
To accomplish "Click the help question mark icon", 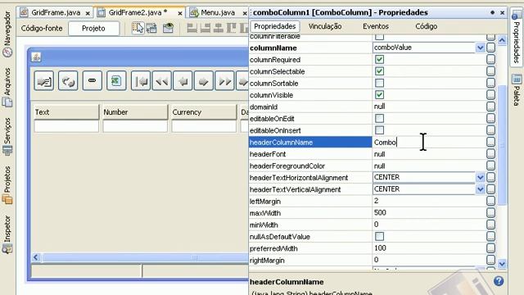I will (x=499, y=281).
